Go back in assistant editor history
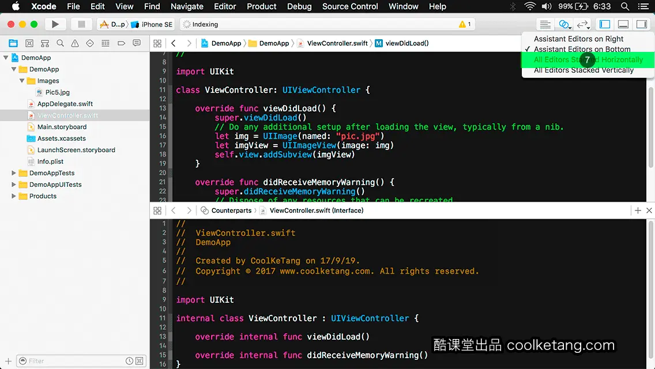The height and width of the screenshot is (369, 655). [x=174, y=210]
